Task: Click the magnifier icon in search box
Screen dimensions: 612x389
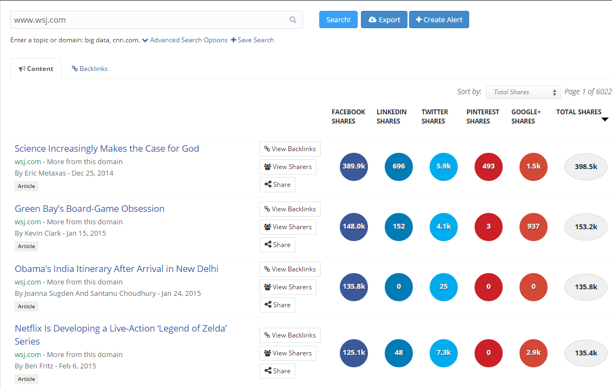Action: [x=293, y=20]
